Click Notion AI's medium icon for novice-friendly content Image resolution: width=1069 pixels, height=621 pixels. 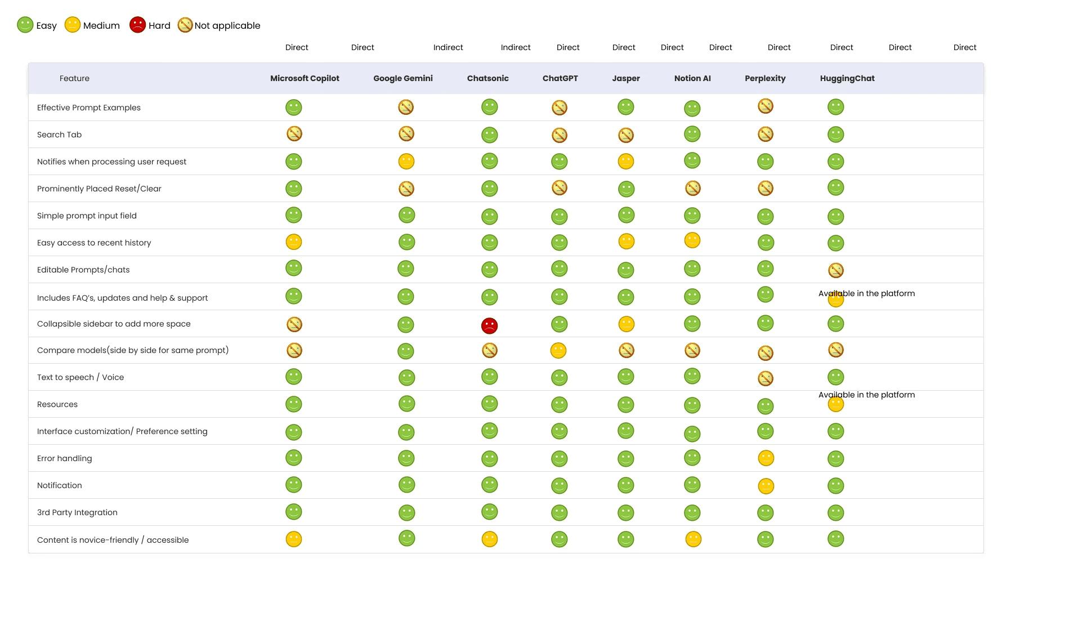694,539
